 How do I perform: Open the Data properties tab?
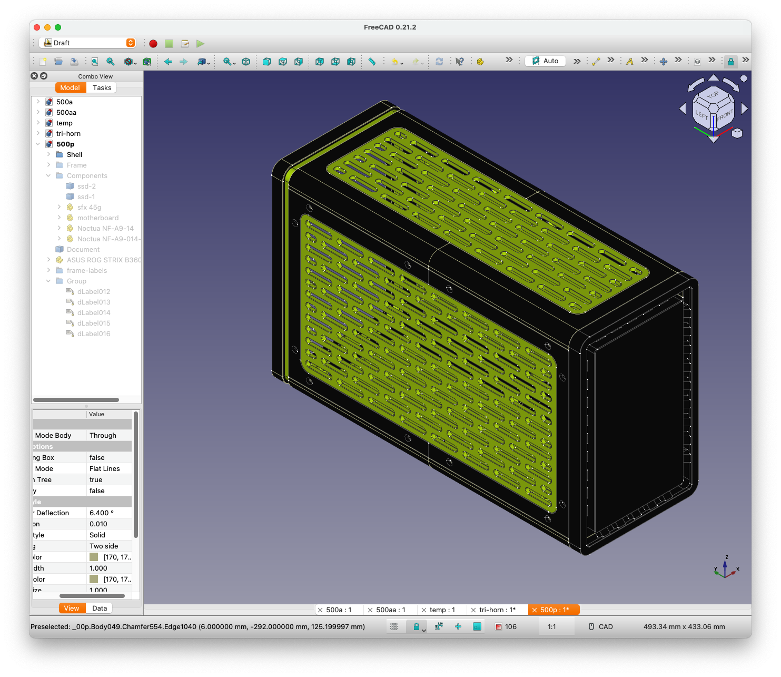point(100,608)
